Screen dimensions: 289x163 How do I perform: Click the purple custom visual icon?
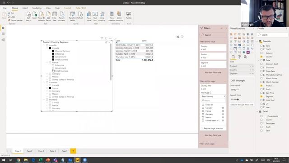click(248, 53)
